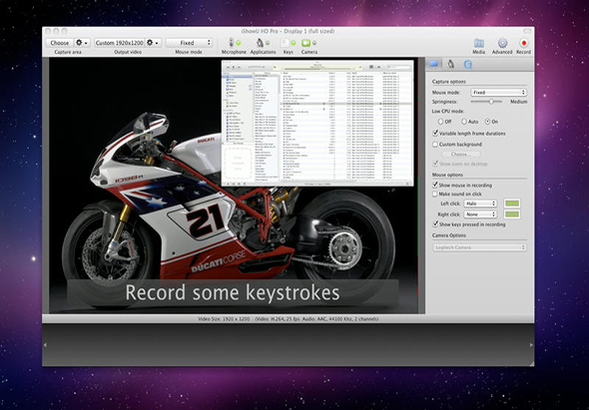Image resolution: width=589 pixels, height=410 pixels.
Task: Click the toolbar toggle pill in title bar
Action: 527,31
